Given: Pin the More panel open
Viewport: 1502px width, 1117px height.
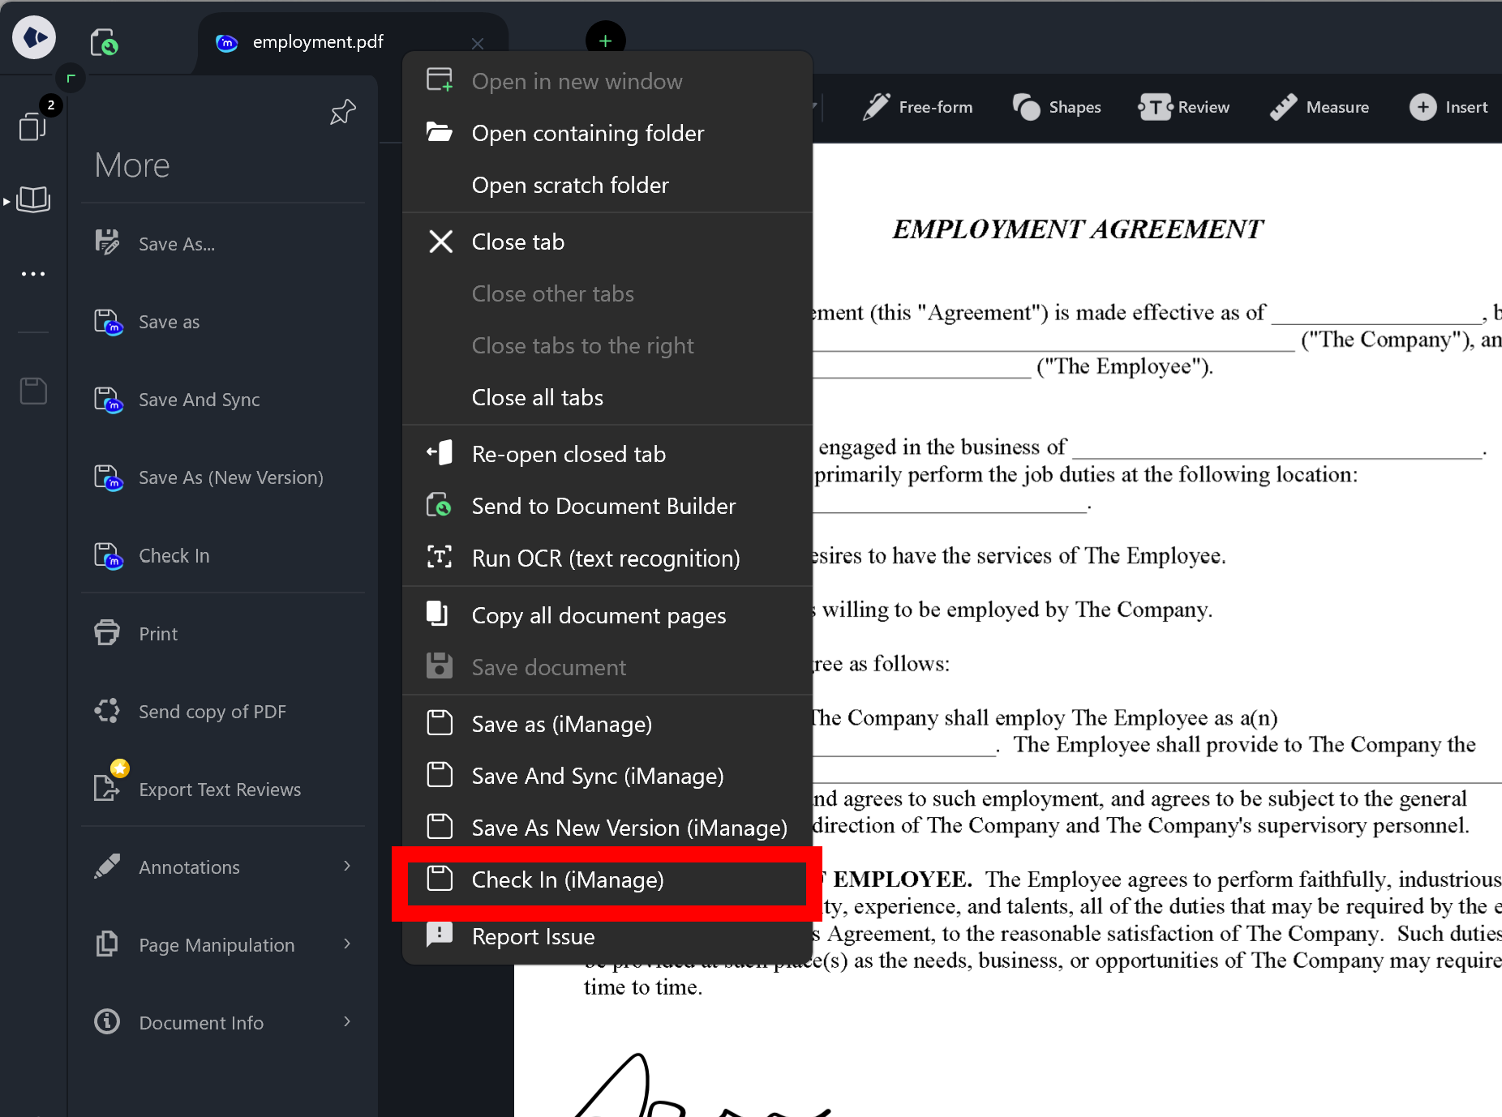Looking at the screenshot, I should click(x=342, y=111).
